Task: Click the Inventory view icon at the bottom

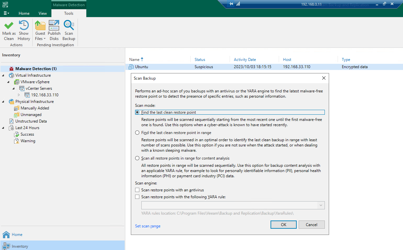Action: (x=6, y=246)
